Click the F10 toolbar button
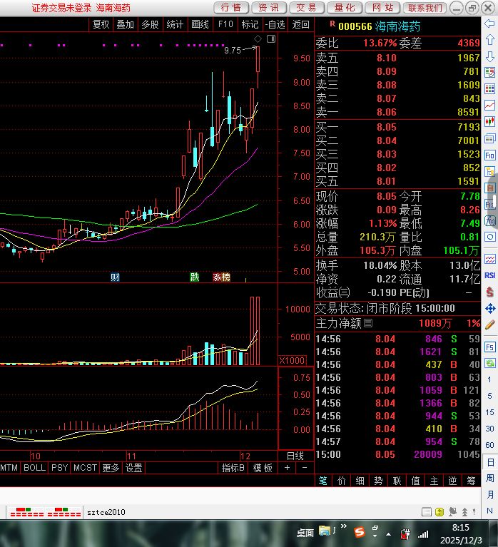 coord(225,24)
